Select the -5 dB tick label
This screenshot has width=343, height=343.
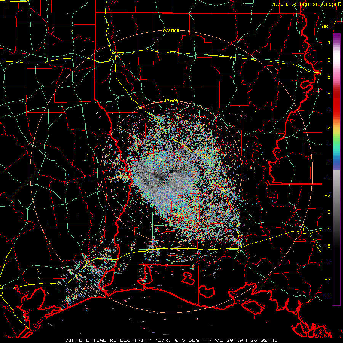click(x=327, y=246)
